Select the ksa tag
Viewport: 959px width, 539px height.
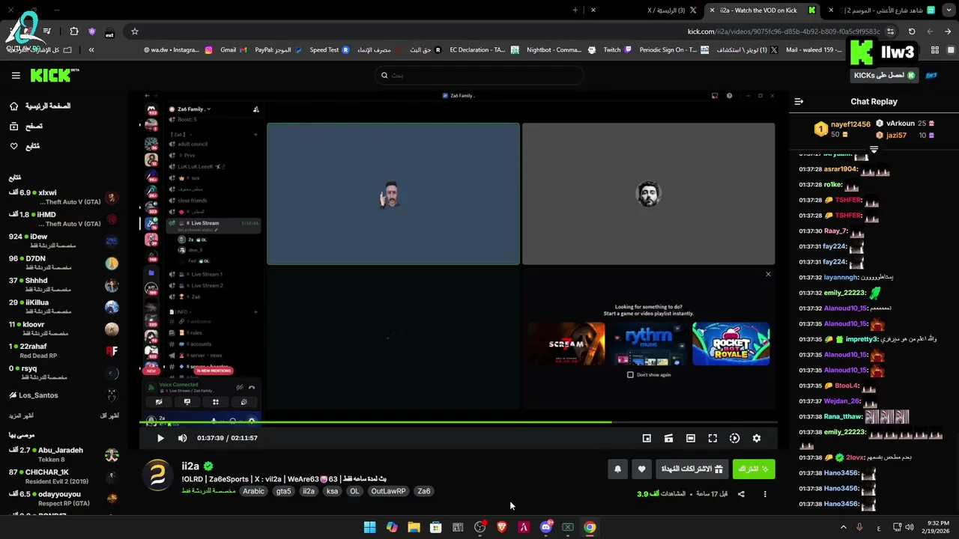pos(332,491)
